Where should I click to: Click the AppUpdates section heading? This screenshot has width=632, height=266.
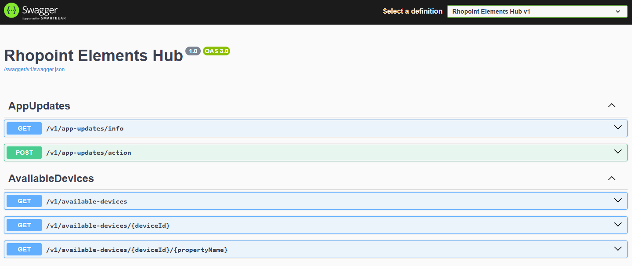[39, 106]
